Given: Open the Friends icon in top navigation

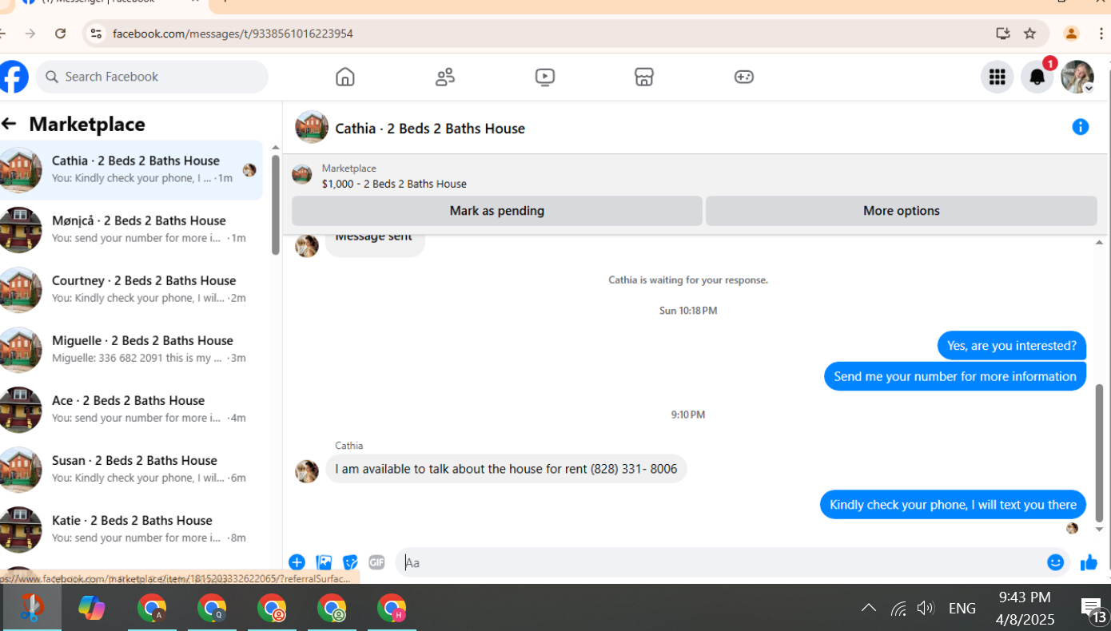Looking at the screenshot, I should click(445, 77).
